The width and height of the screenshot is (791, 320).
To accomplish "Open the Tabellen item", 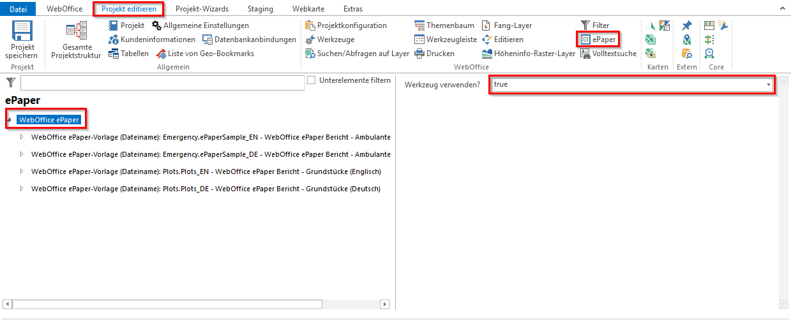I will click(128, 54).
